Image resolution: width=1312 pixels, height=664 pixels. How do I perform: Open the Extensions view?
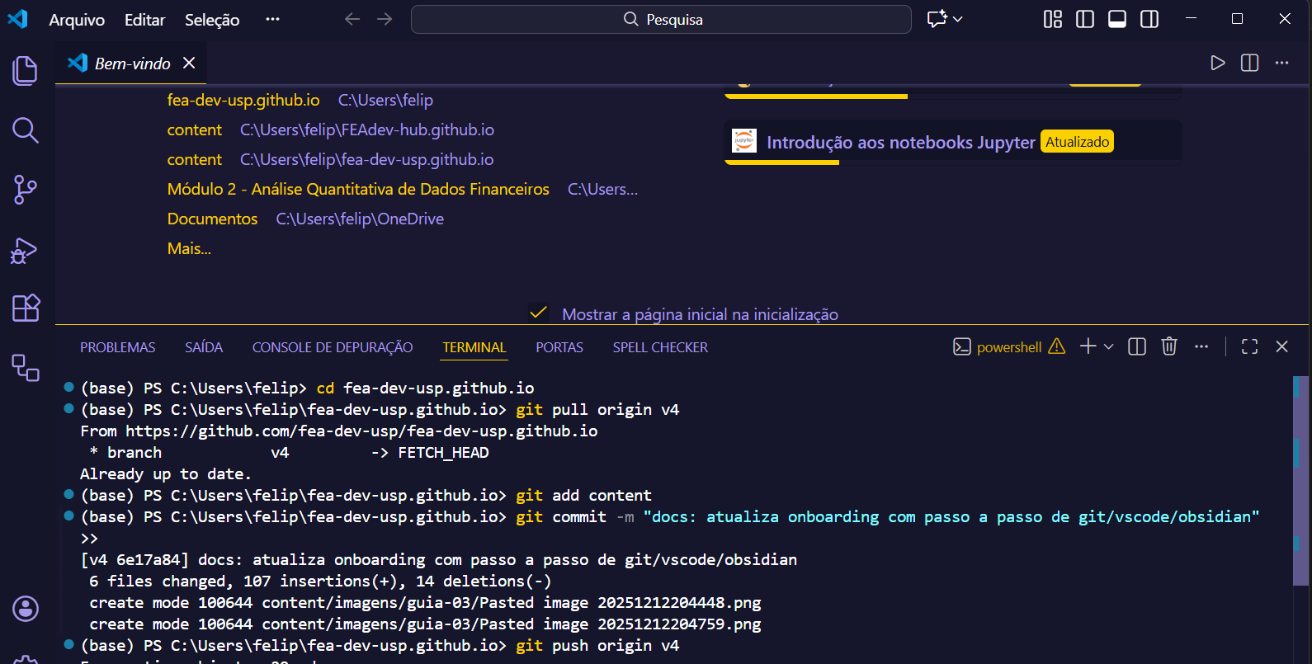(25, 308)
